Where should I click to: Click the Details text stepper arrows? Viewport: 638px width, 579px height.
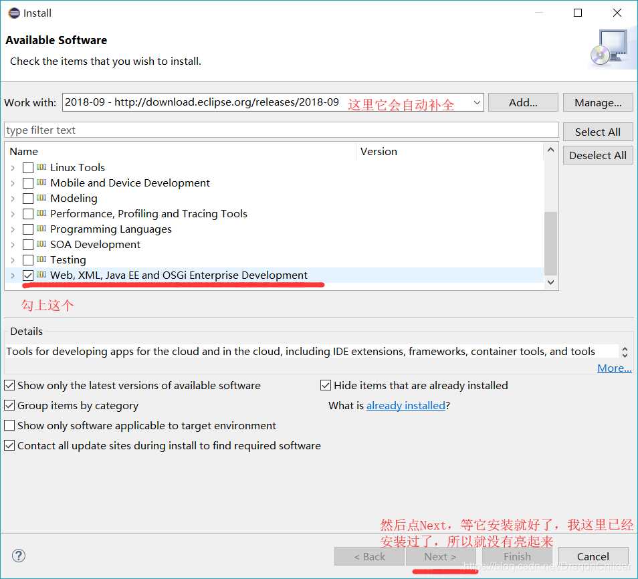[x=625, y=352]
